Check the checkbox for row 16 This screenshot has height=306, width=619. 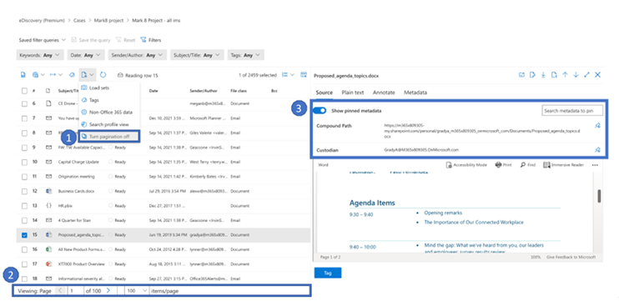[x=24, y=249]
